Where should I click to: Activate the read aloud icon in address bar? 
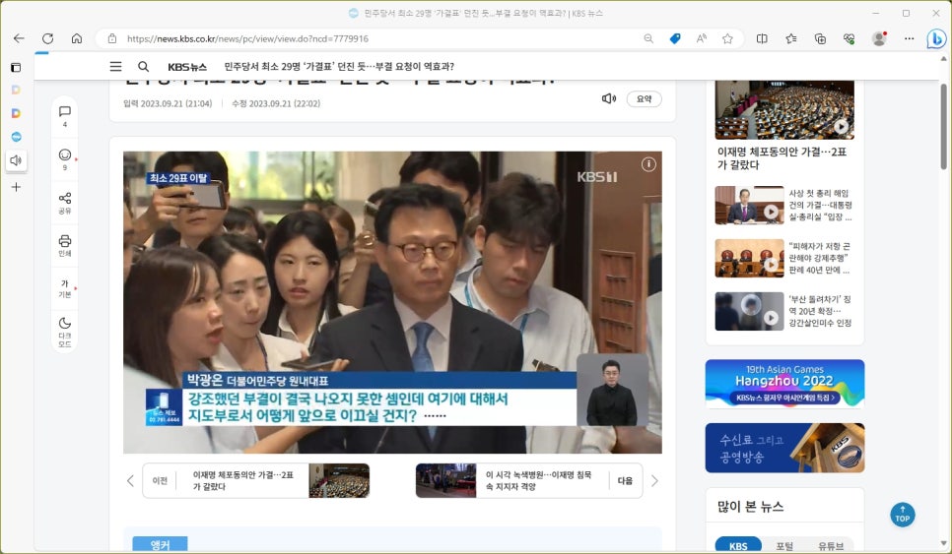point(702,38)
